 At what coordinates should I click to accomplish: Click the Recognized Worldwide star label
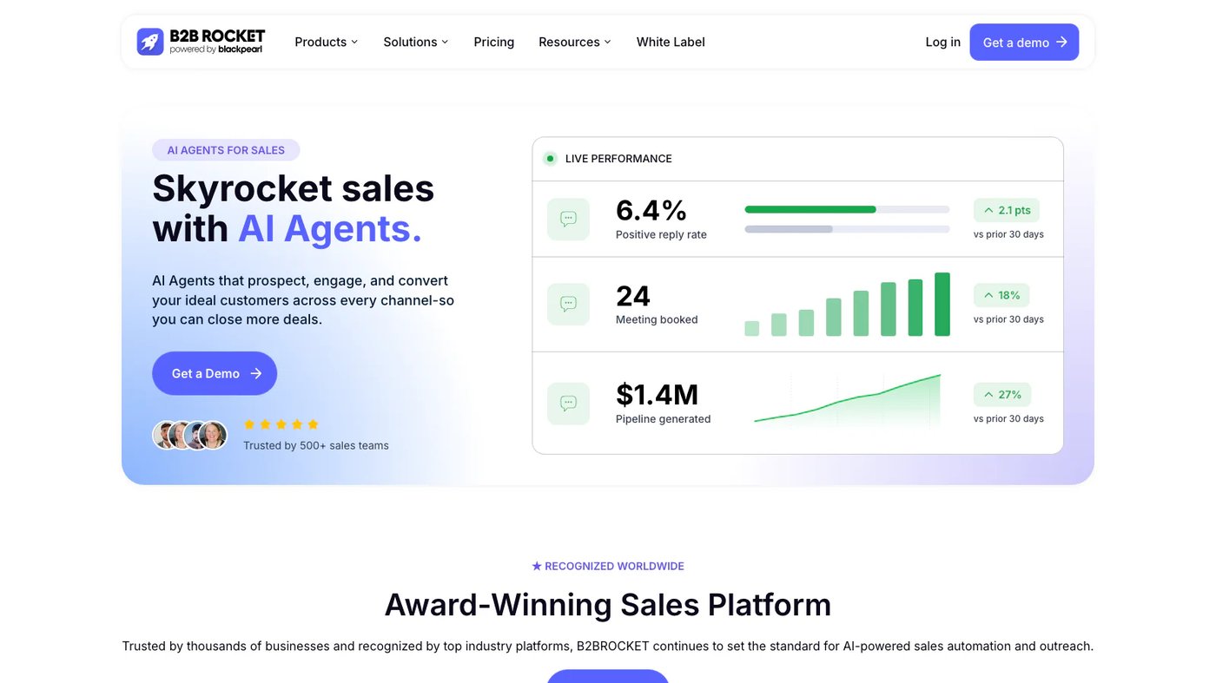pyautogui.click(x=608, y=566)
